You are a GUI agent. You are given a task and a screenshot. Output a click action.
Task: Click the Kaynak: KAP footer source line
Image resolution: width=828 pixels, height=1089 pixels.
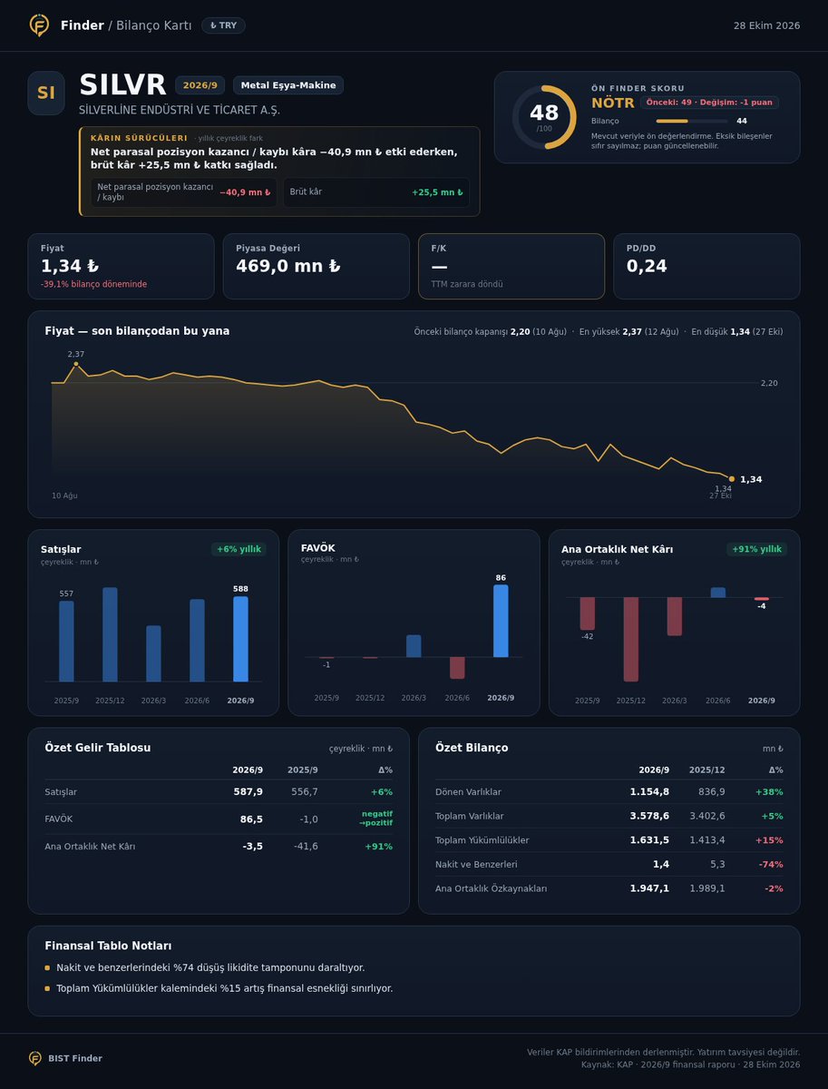[690, 1064]
